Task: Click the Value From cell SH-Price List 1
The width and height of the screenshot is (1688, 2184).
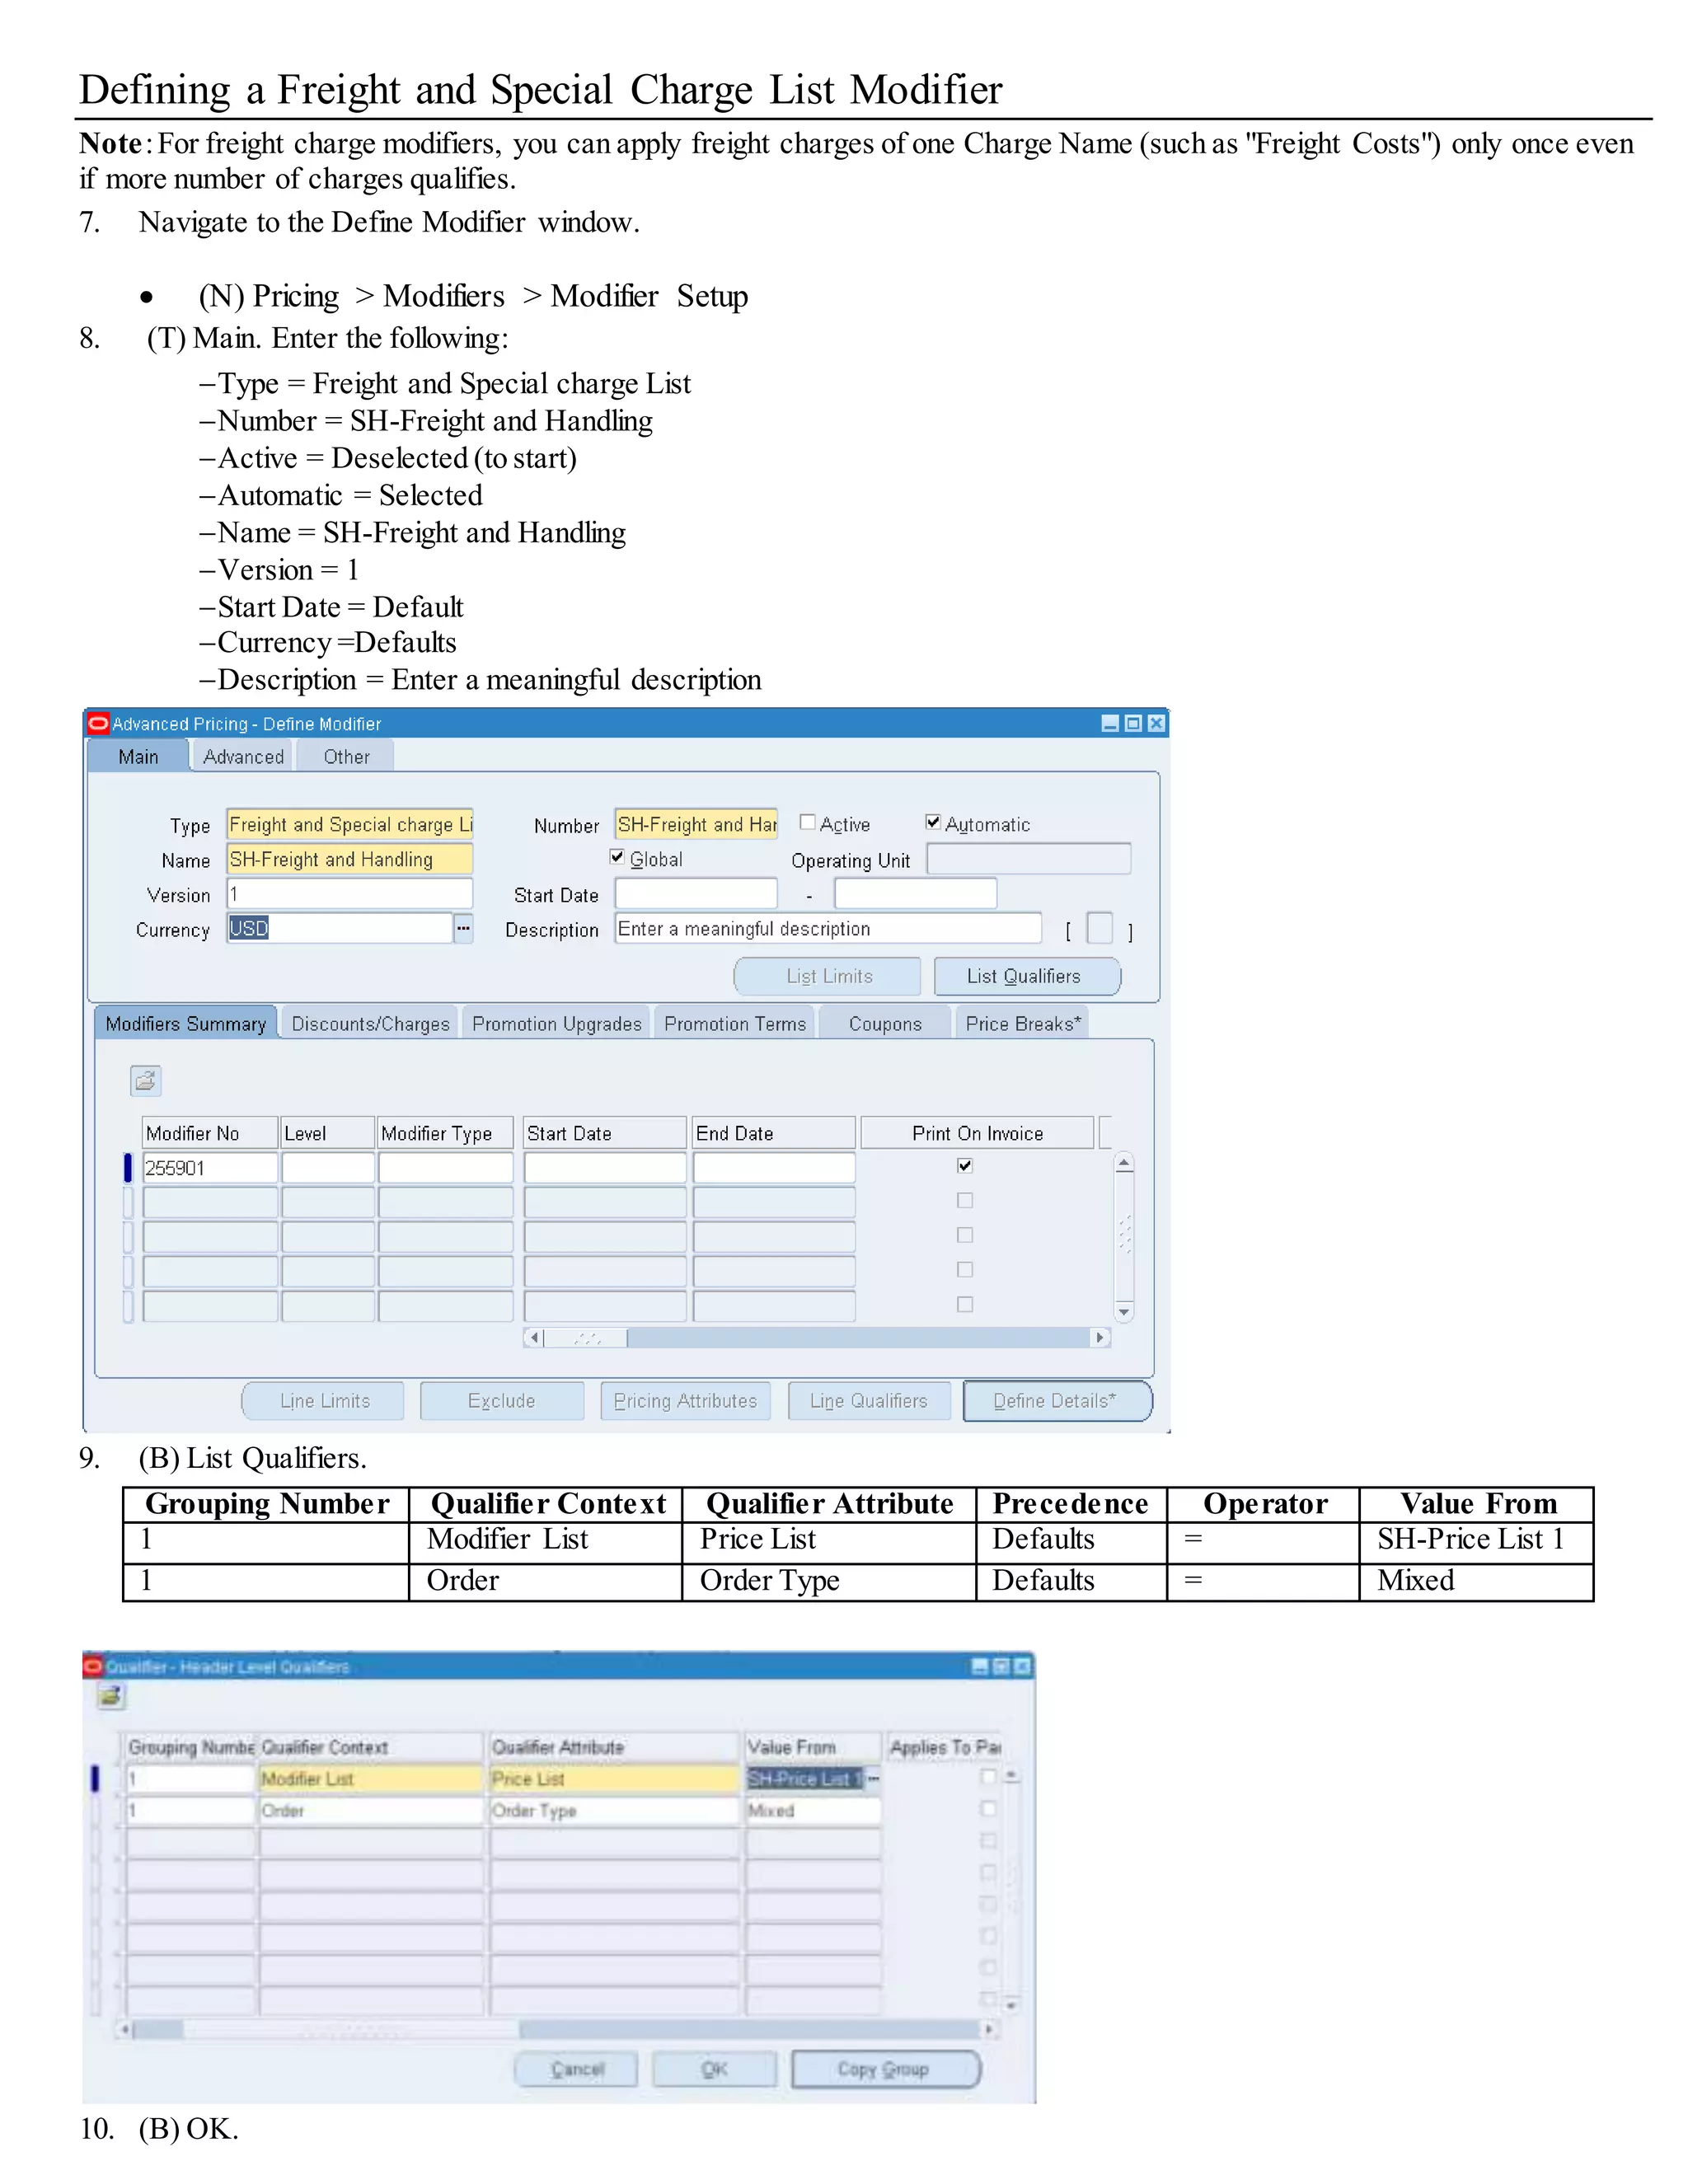Action: click(x=805, y=1778)
